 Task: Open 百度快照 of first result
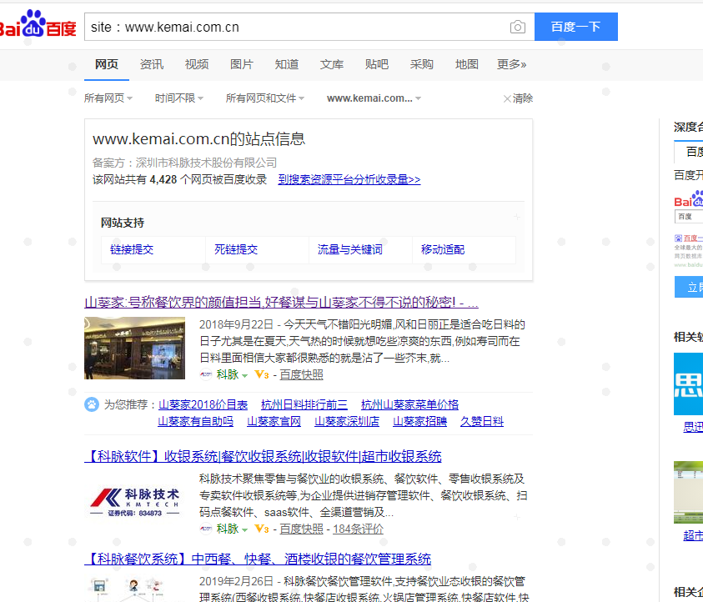(x=301, y=374)
